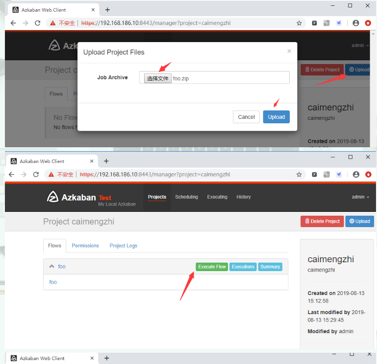The image size is (377, 364).
Task: Collapse the foo flow chevron
Action: click(51, 266)
